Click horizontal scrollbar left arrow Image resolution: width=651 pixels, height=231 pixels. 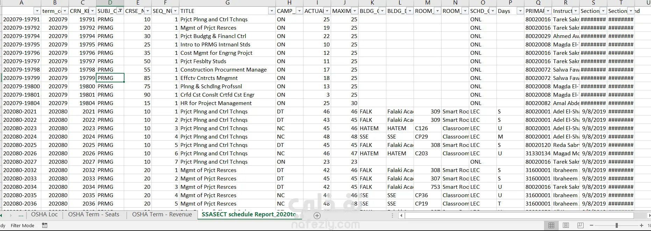(401, 216)
